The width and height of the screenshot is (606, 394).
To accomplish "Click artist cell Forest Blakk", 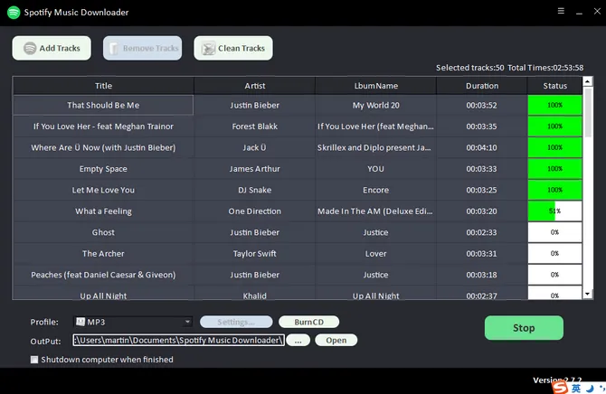I will click(255, 127).
